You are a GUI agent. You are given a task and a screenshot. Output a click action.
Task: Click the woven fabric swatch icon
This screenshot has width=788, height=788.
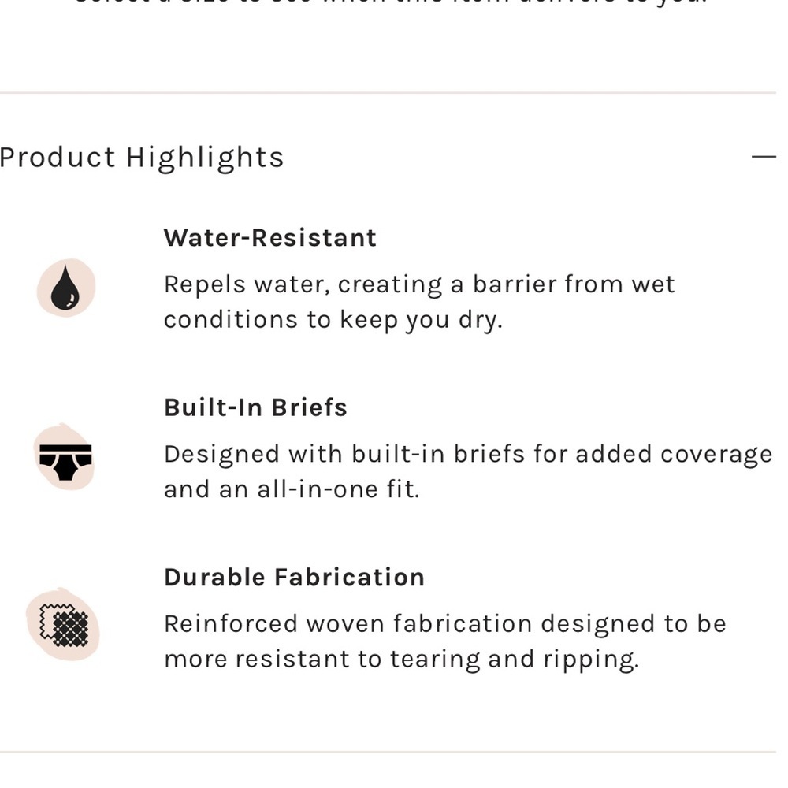pos(63,625)
